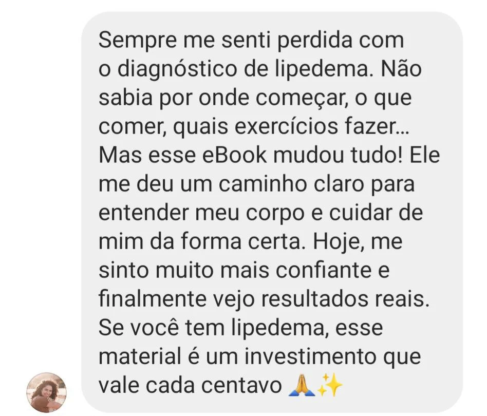Click the sparkles emoji after centavo
The image size is (487, 416).
coord(329,385)
